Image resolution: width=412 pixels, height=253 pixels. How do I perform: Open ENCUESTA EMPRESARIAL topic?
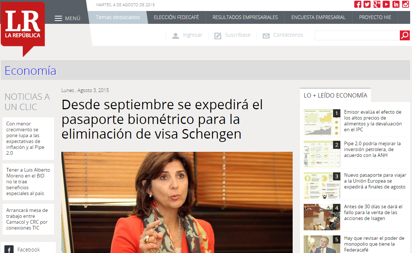[x=318, y=17]
